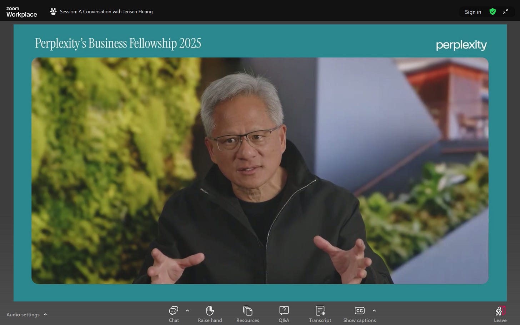Open the Transcript panel
The height and width of the screenshot is (325, 520).
(320, 314)
